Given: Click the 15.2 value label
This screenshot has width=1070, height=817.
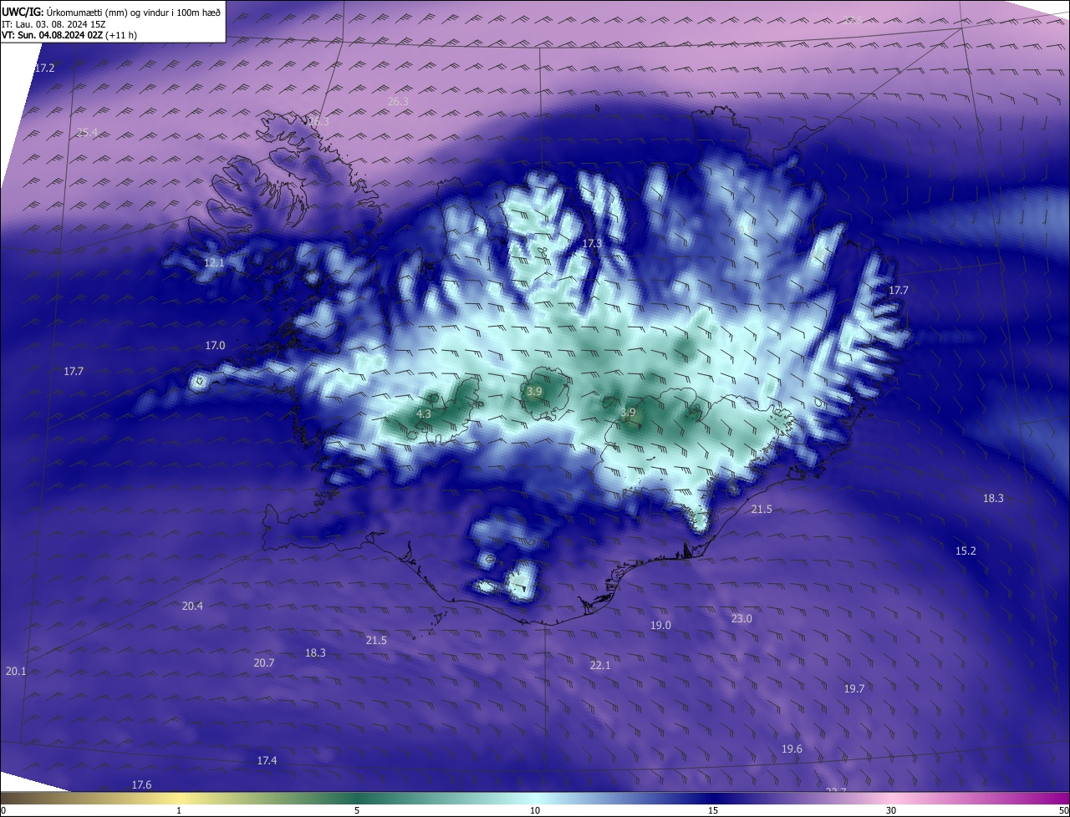Looking at the screenshot, I should point(966,551).
